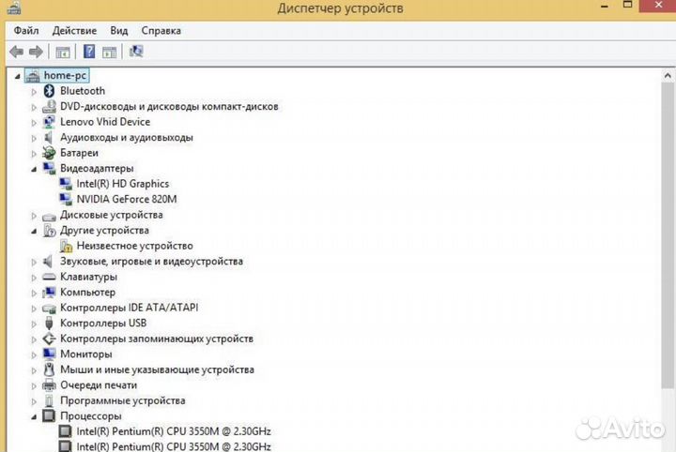This screenshot has height=452, width=676.
Task: Click the Другие устройства question-mark icon
Action: (49, 231)
